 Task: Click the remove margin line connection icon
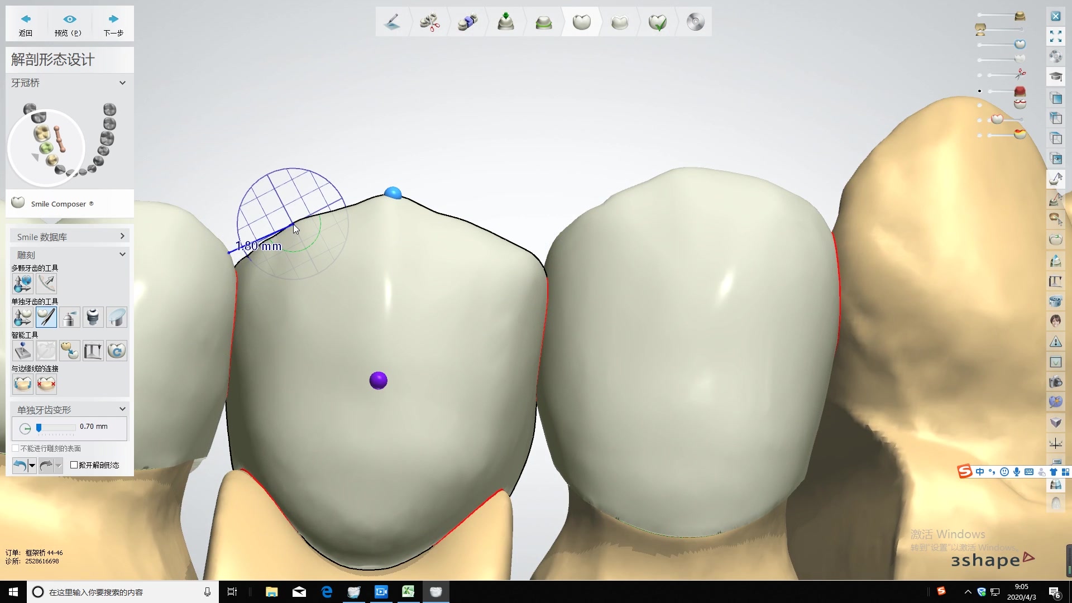(46, 384)
